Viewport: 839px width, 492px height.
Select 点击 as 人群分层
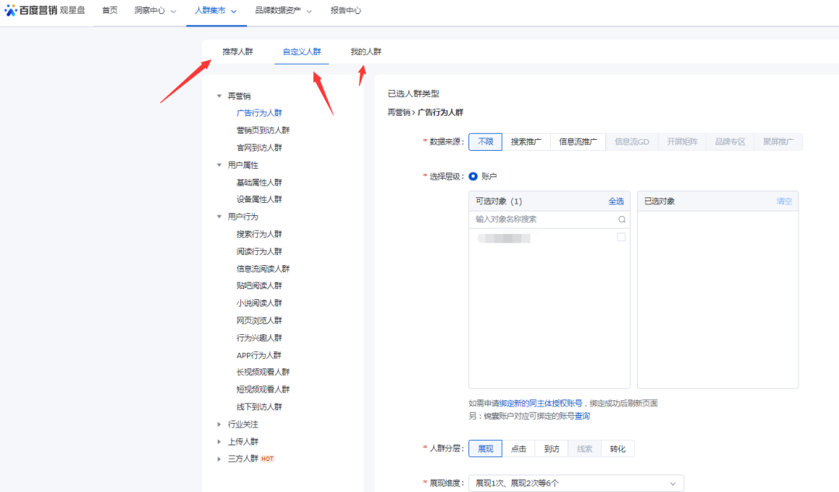[x=518, y=448]
